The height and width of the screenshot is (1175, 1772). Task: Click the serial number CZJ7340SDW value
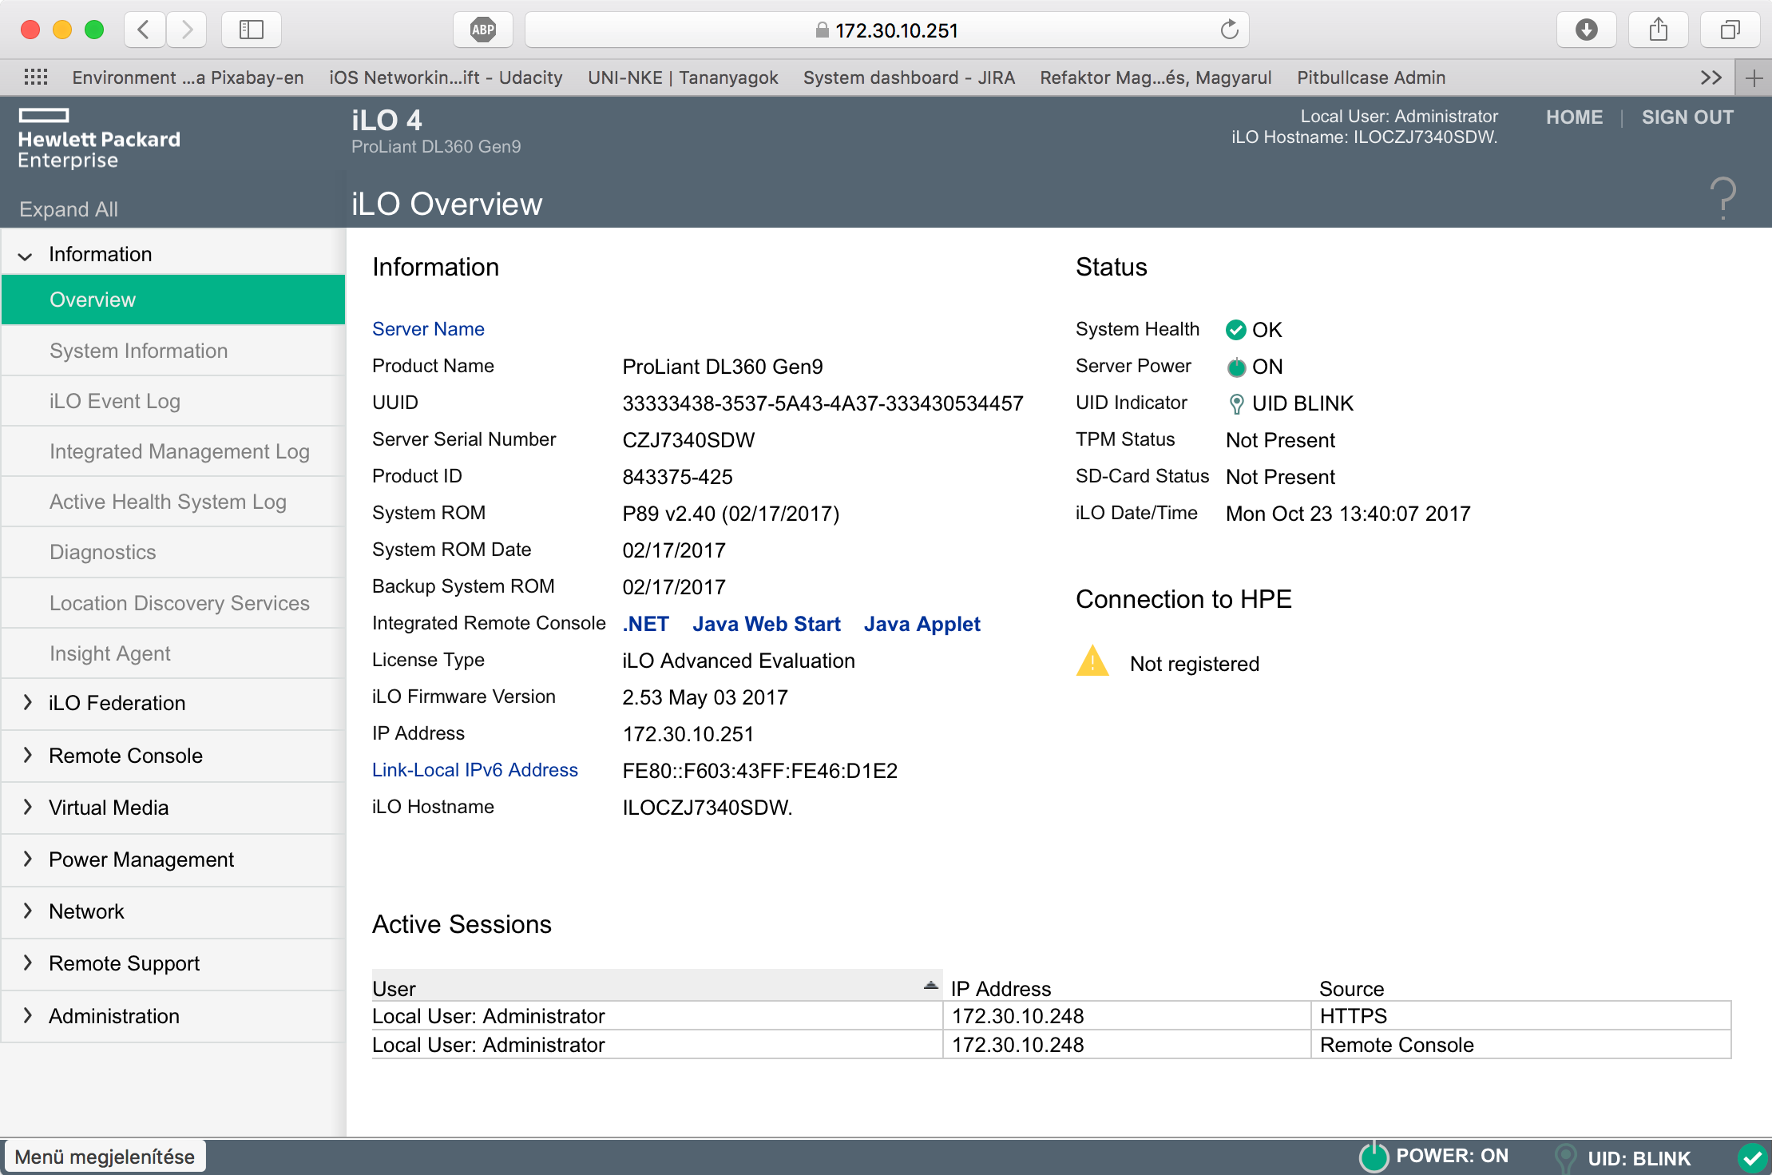[x=688, y=440]
